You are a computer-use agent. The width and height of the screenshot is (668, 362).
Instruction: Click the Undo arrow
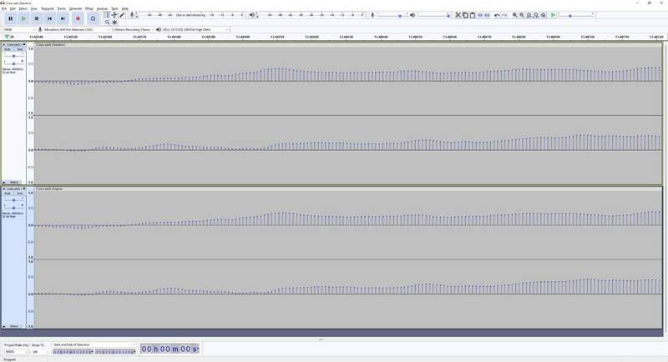coord(497,15)
